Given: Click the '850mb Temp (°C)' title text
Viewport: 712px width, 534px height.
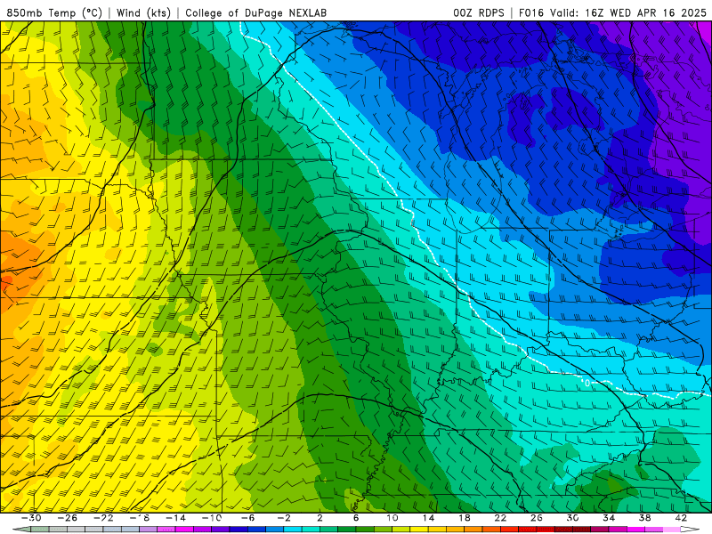Looking at the screenshot, I should [x=54, y=12].
